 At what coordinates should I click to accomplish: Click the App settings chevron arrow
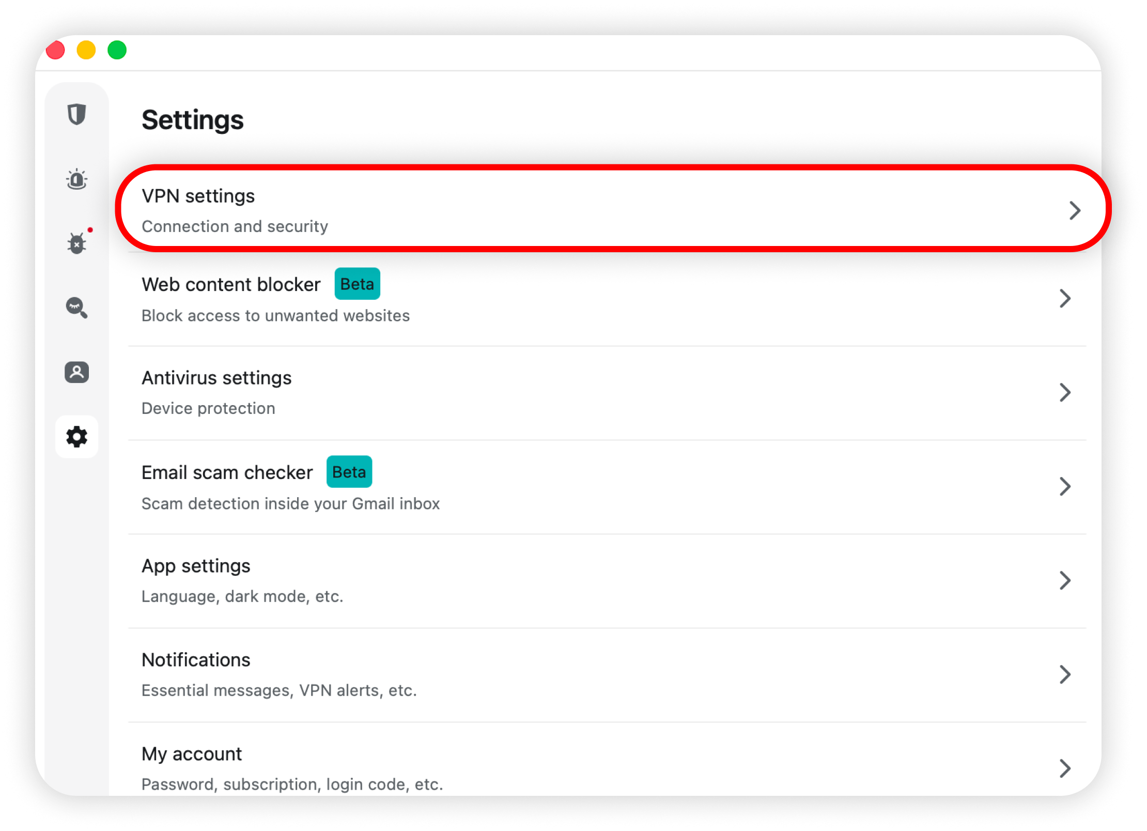pyautogui.click(x=1065, y=580)
